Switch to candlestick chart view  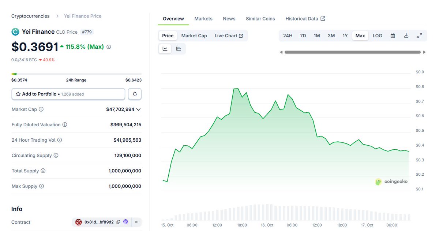(x=179, y=49)
